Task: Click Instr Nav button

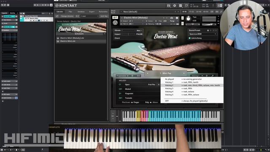Action: coord(104,16)
